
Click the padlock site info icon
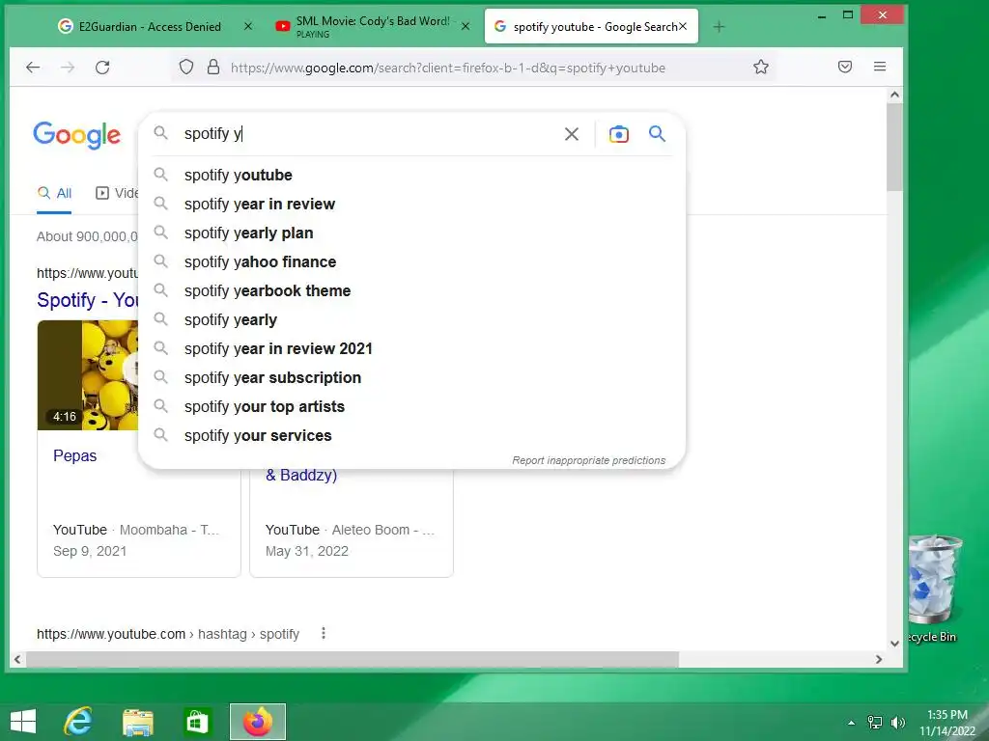point(213,67)
